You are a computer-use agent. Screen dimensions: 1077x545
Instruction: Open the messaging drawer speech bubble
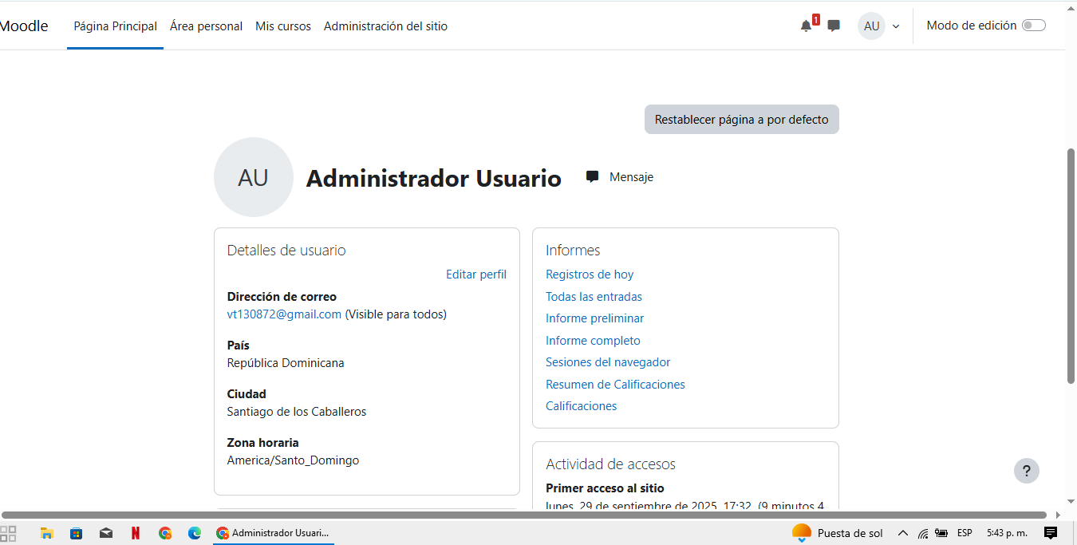click(834, 26)
